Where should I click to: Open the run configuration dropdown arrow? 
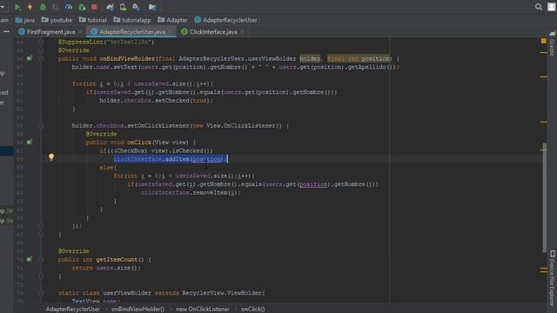point(3,7)
